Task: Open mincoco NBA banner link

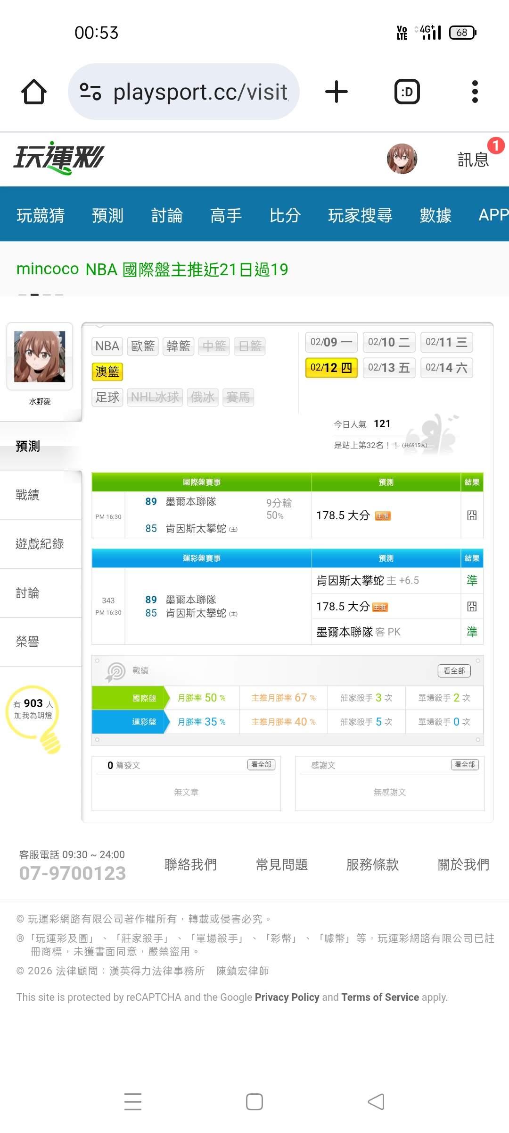Action: [x=152, y=269]
